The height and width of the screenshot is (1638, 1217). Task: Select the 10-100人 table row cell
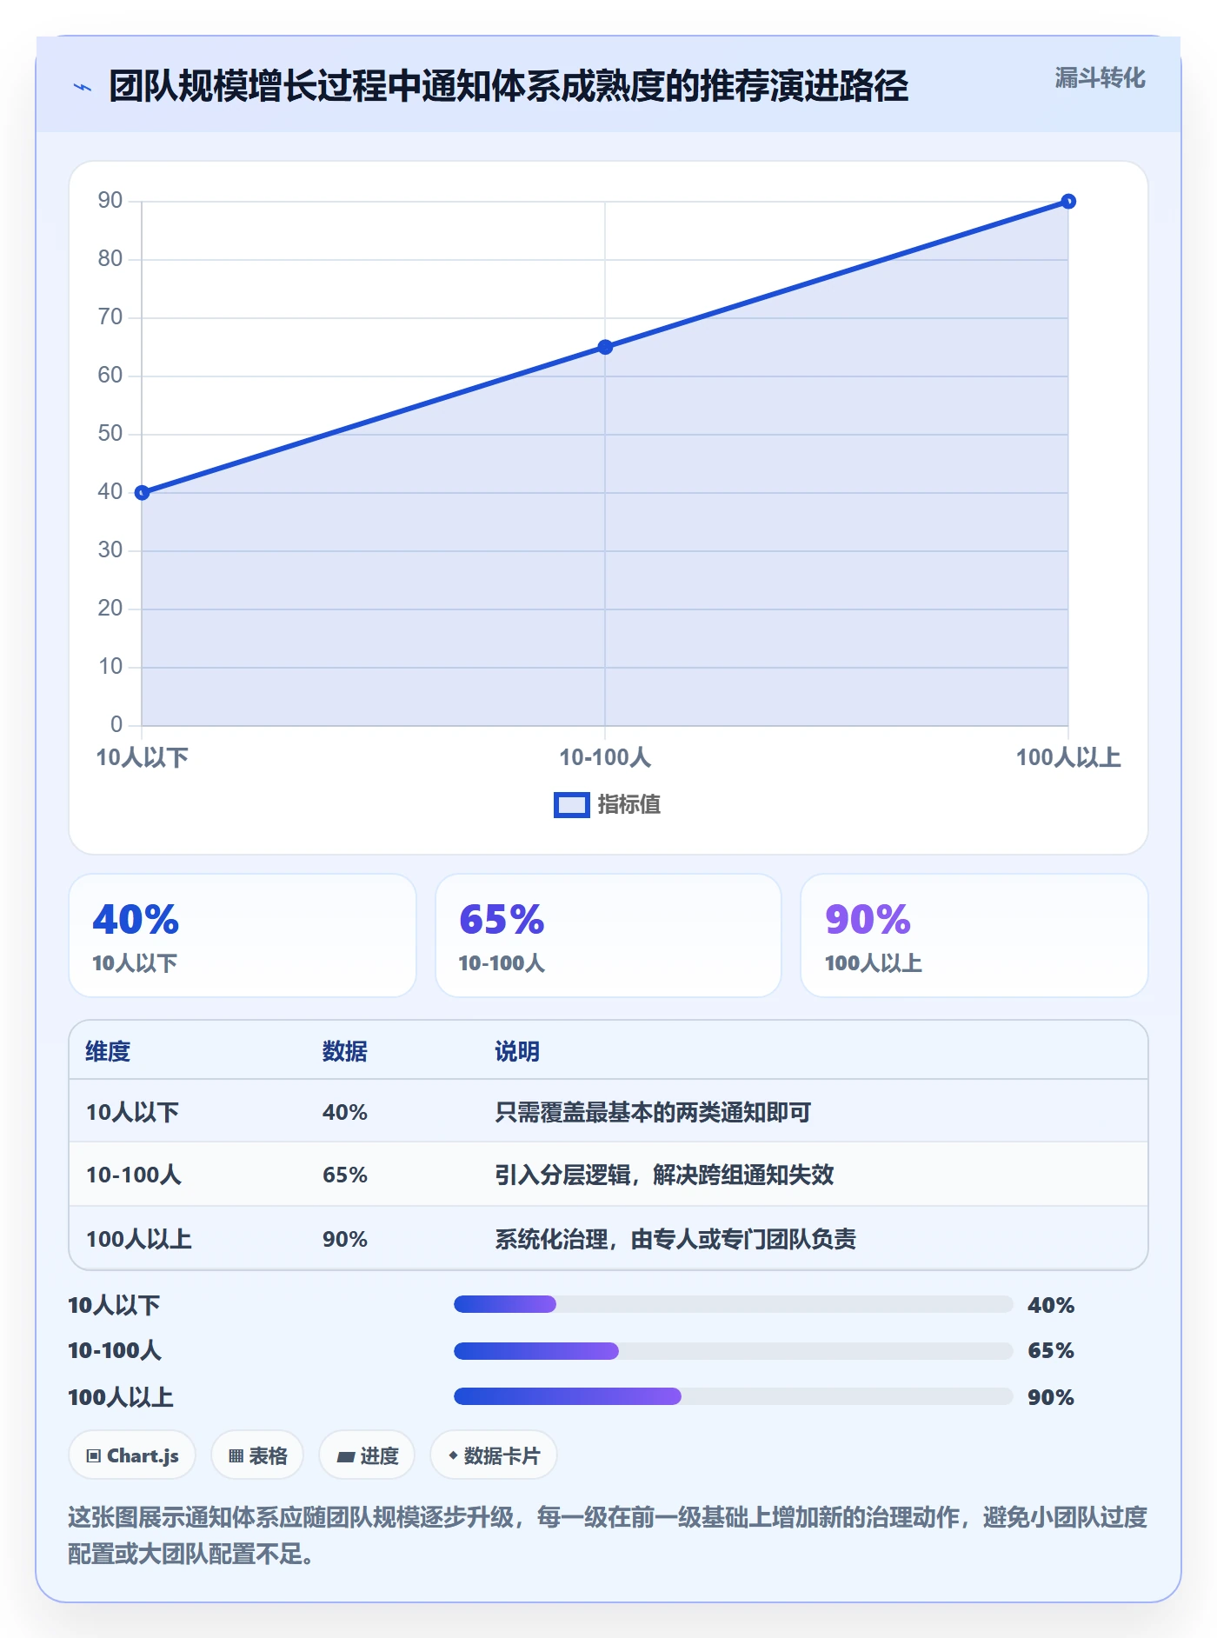(x=134, y=1175)
